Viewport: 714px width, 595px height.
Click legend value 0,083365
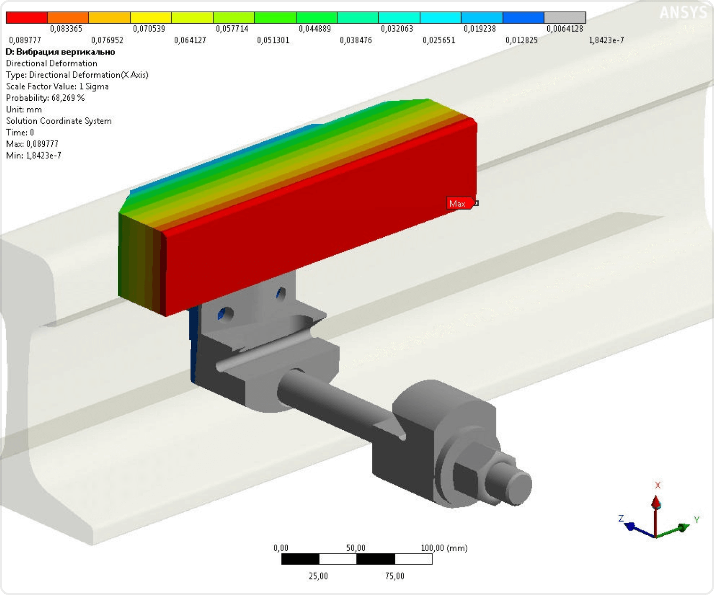click(x=66, y=29)
